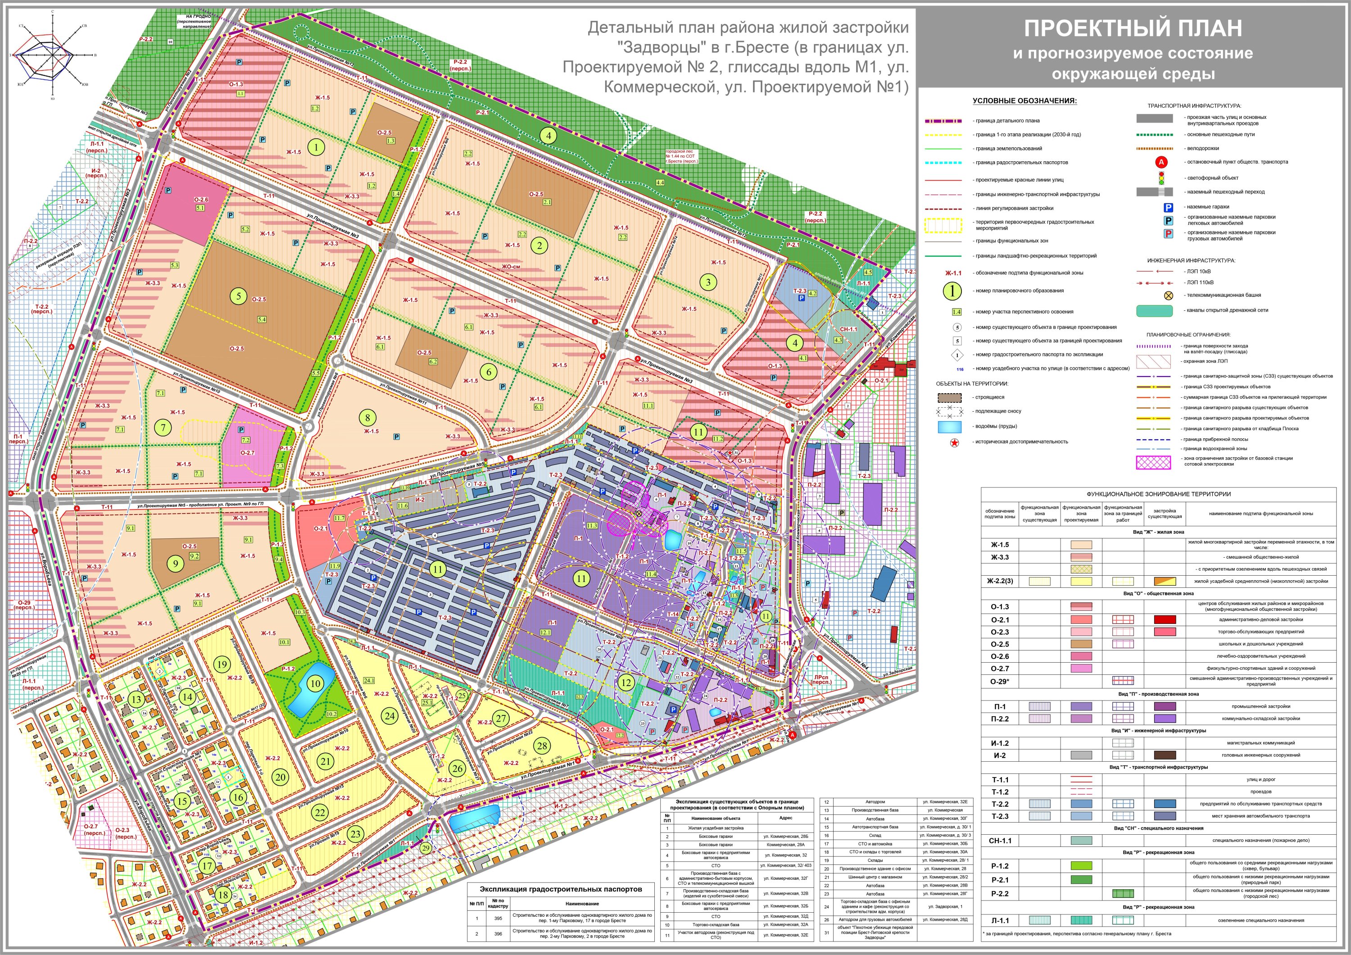Click the bright green Р-1.2 zoning swatch
Viewport: 1351px width, 955px height.
(1081, 865)
